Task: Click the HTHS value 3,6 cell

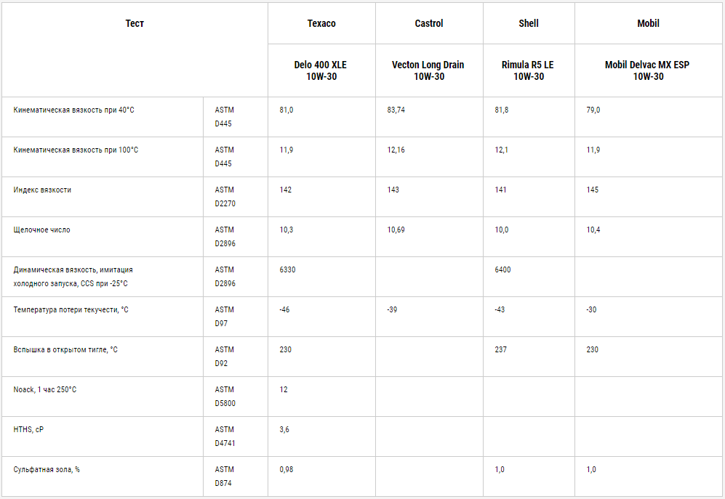Action: pos(321,437)
